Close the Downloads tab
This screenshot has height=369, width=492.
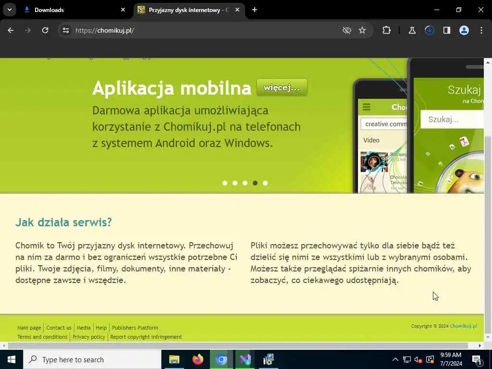123,10
